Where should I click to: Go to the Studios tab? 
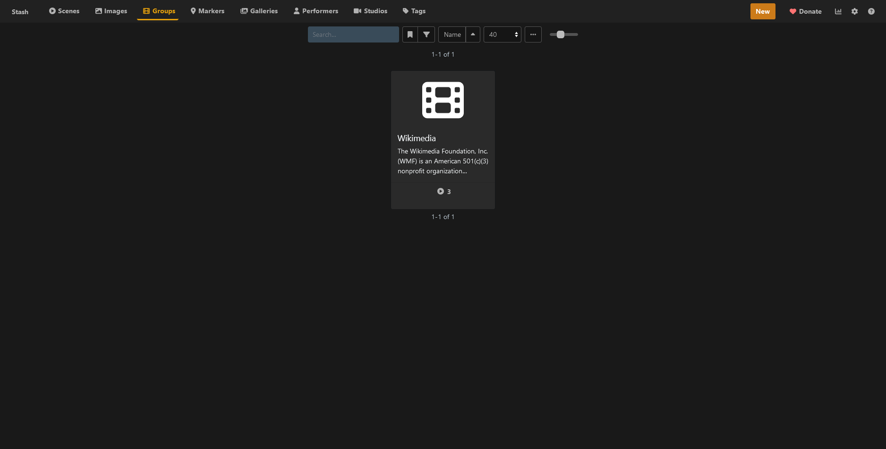pos(371,11)
